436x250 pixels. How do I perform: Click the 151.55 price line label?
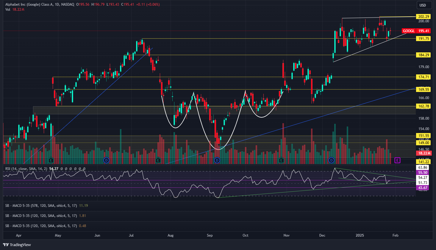pyautogui.click(x=424, y=136)
